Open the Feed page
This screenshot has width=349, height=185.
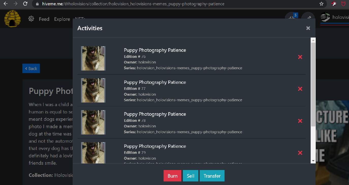point(44,19)
